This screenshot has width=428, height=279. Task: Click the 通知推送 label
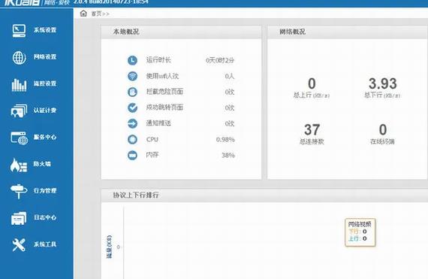click(158, 123)
